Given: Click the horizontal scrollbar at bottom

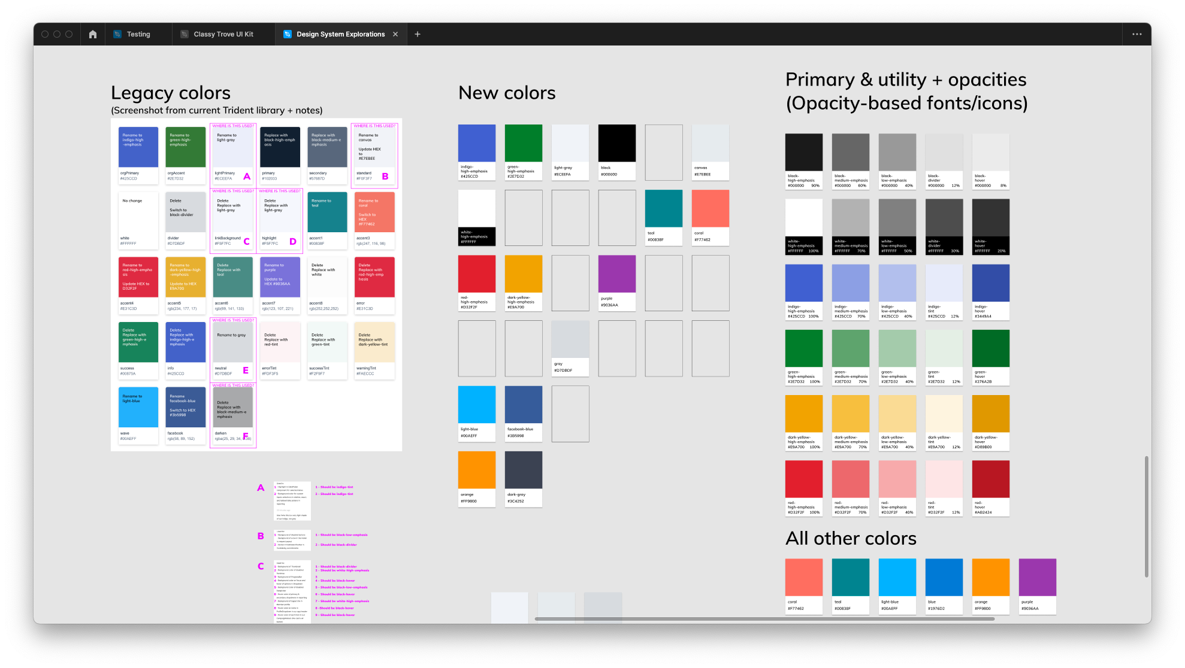Looking at the screenshot, I should pyautogui.click(x=764, y=619).
